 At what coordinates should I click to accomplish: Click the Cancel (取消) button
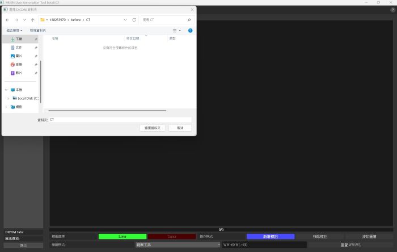180,128
